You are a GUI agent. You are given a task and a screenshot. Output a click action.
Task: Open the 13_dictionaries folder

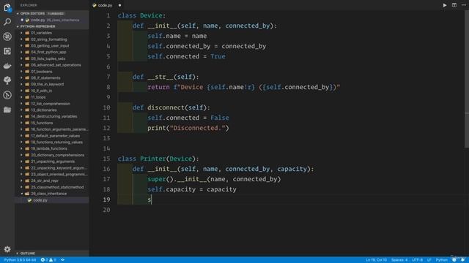point(52,110)
